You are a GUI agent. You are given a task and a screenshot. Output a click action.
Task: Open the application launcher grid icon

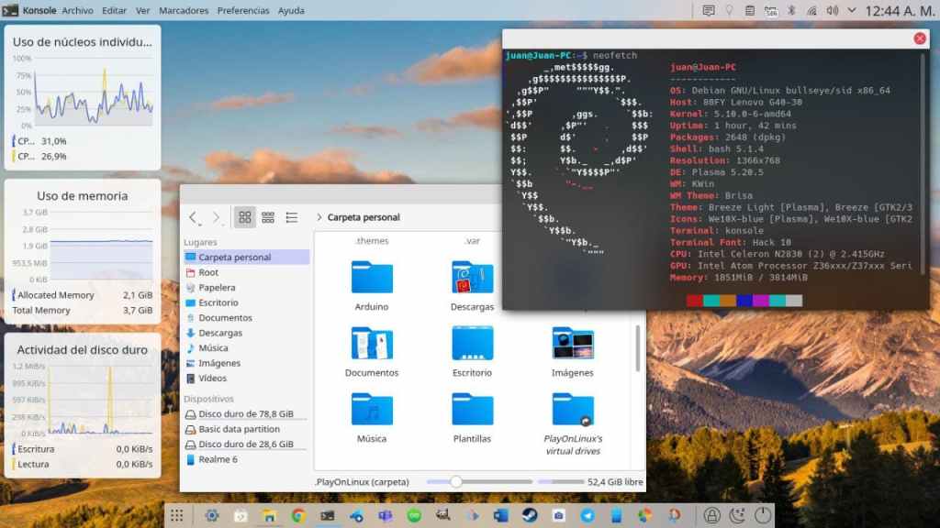point(176,515)
